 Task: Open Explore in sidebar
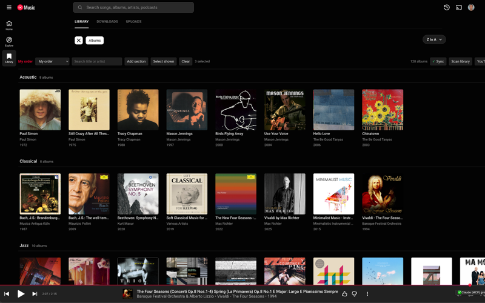[x=9, y=42]
